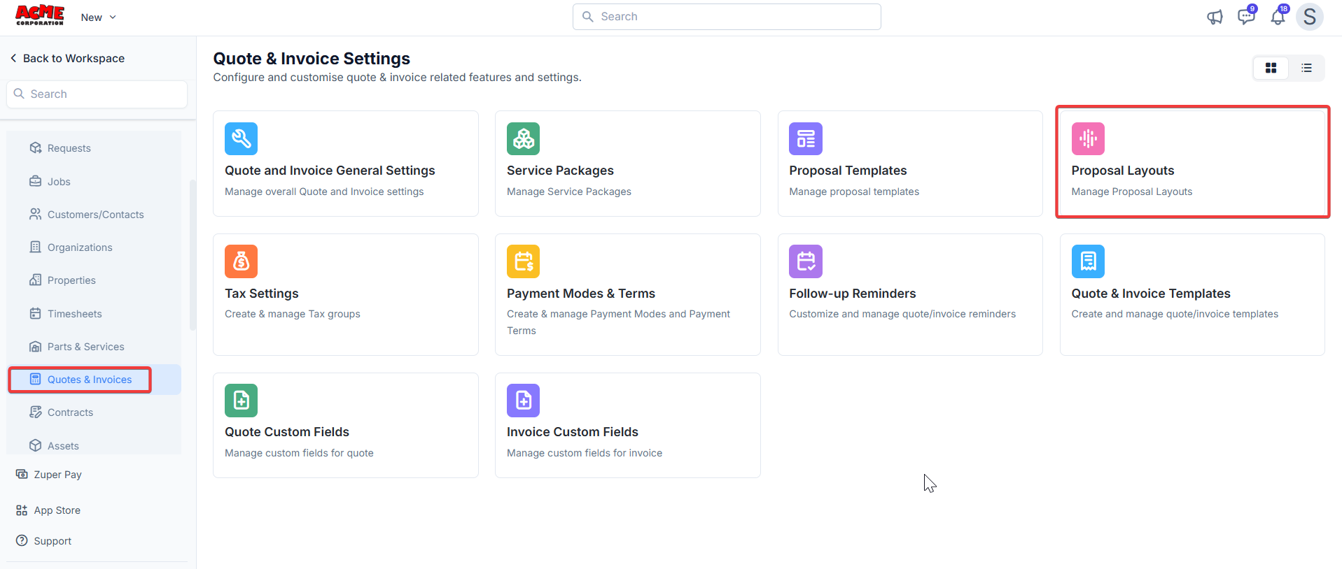This screenshot has width=1342, height=569.
Task: Click the blue Quote & Invoice Templates icon
Action: coord(1088,261)
